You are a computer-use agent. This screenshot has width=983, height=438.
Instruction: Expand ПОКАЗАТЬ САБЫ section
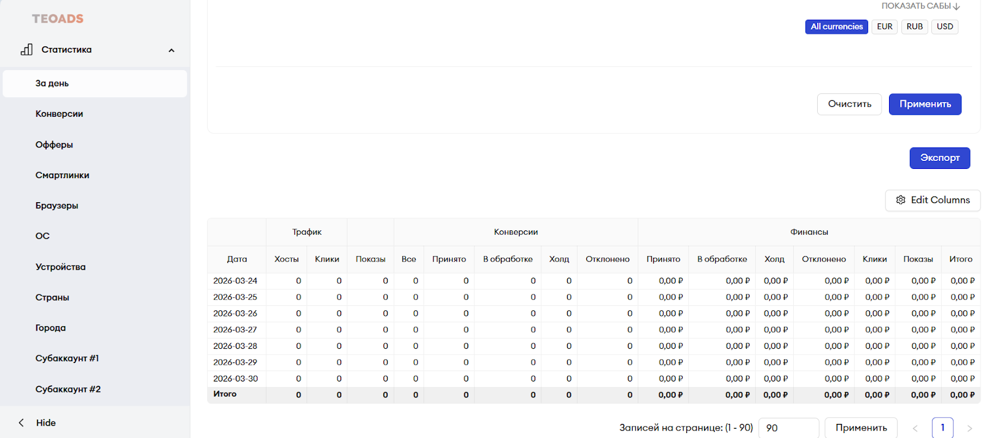tap(920, 6)
